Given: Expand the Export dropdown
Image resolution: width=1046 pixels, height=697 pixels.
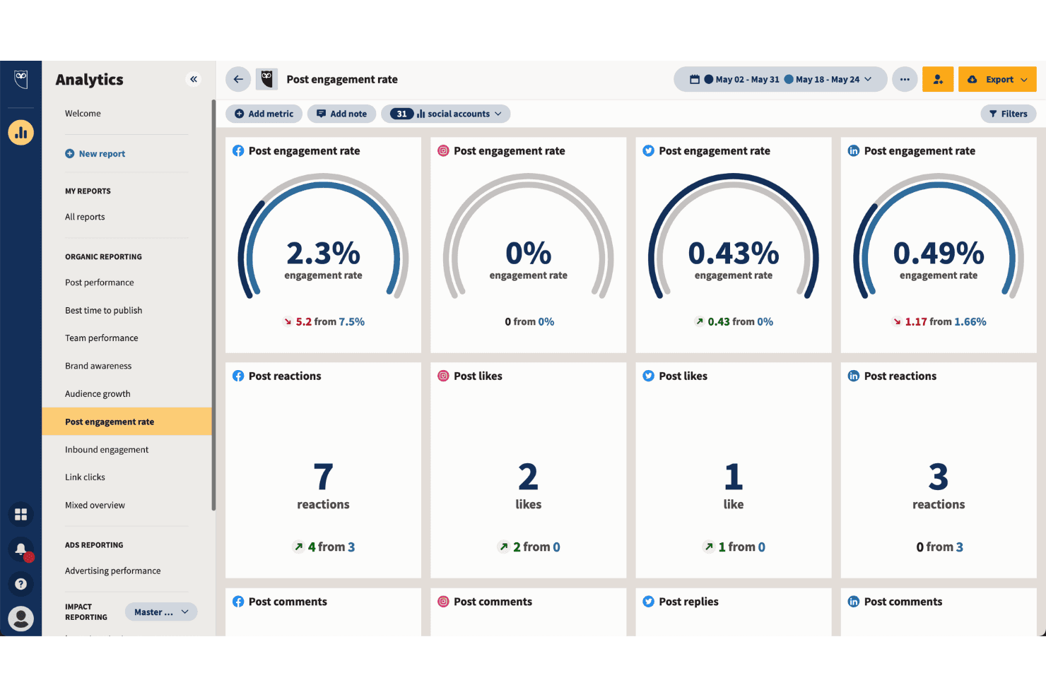Looking at the screenshot, I should point(997,79).
